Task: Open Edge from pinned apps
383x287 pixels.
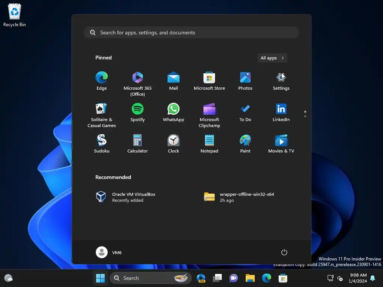Action: 102,81
